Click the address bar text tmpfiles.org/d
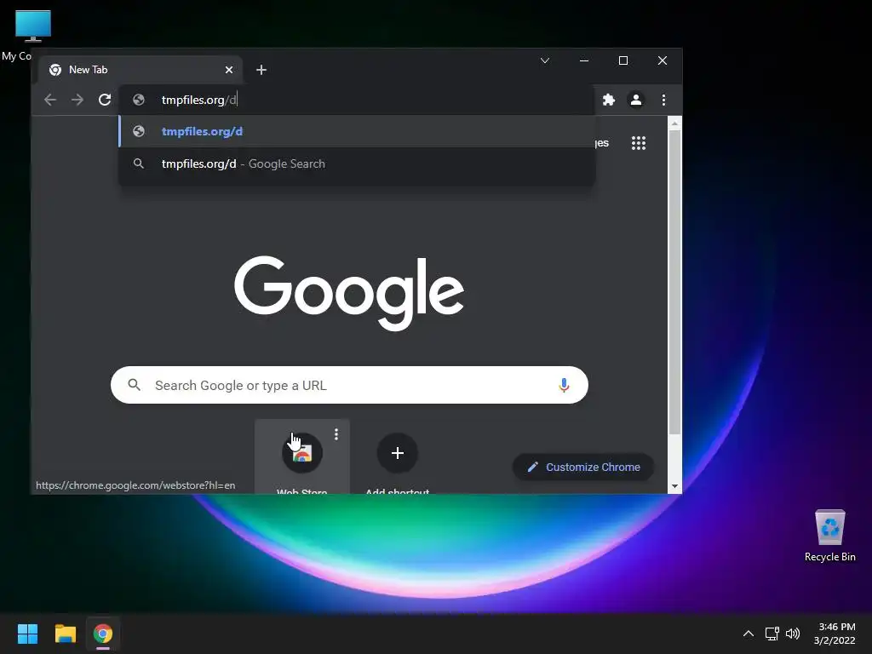 pos(199,100)
